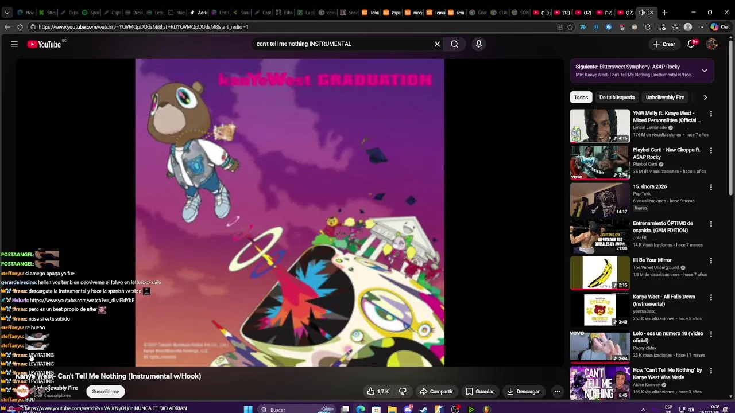Open YNW Melly Mixed Personalities thumbnail
This screenshot has height=413, width=735.
click(599, 126)
